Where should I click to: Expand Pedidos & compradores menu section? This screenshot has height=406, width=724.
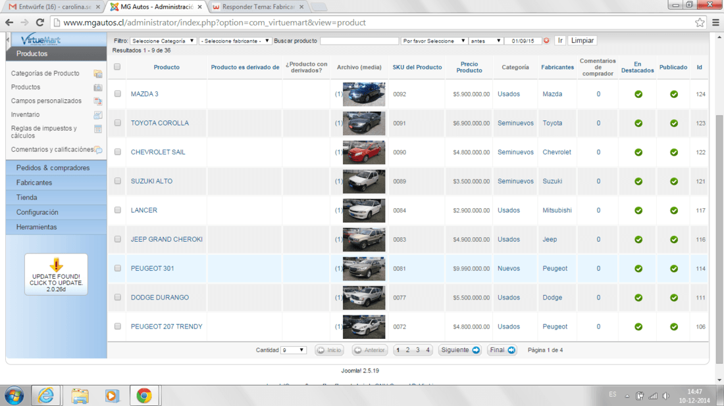tap(57, 168)
